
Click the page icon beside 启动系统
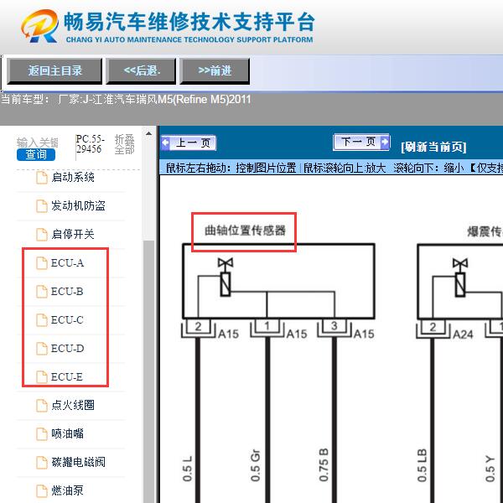click(42, 178)
